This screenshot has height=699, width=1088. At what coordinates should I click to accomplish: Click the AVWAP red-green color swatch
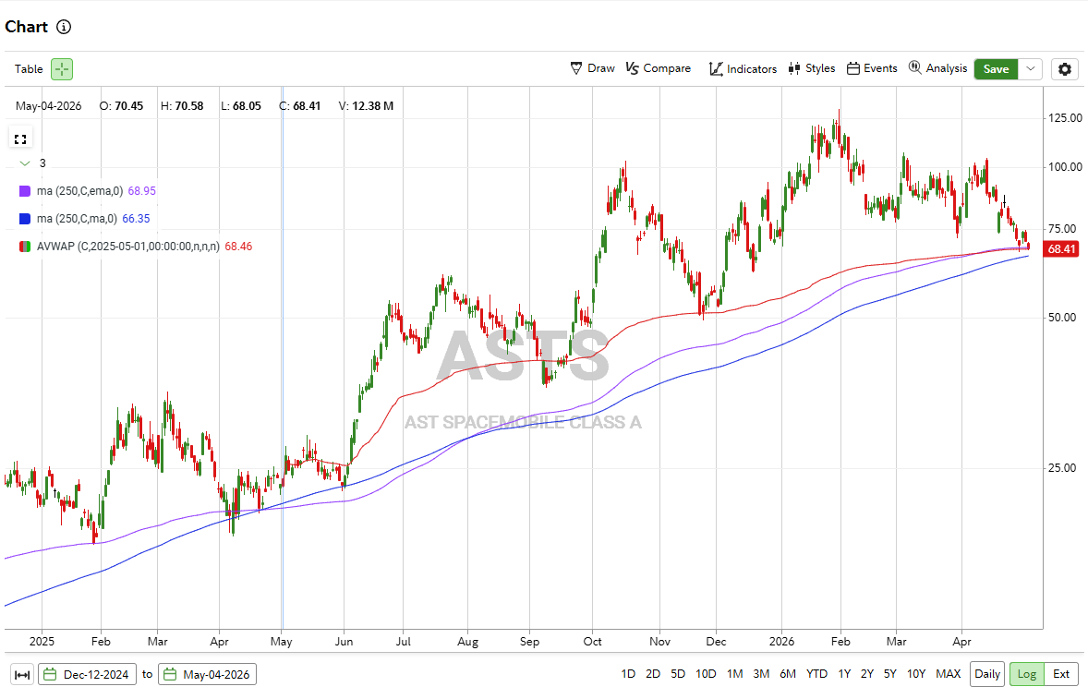click(25, 247)
